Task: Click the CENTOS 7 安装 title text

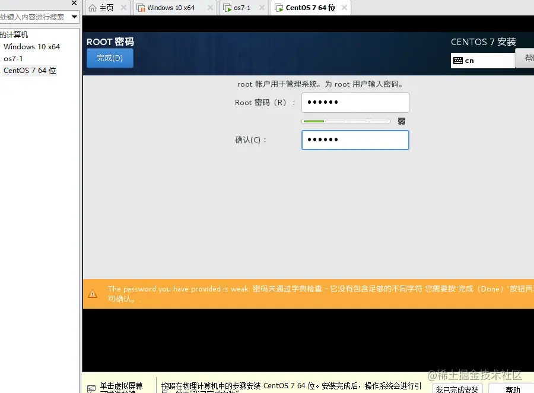Action: tap(483, 42)
